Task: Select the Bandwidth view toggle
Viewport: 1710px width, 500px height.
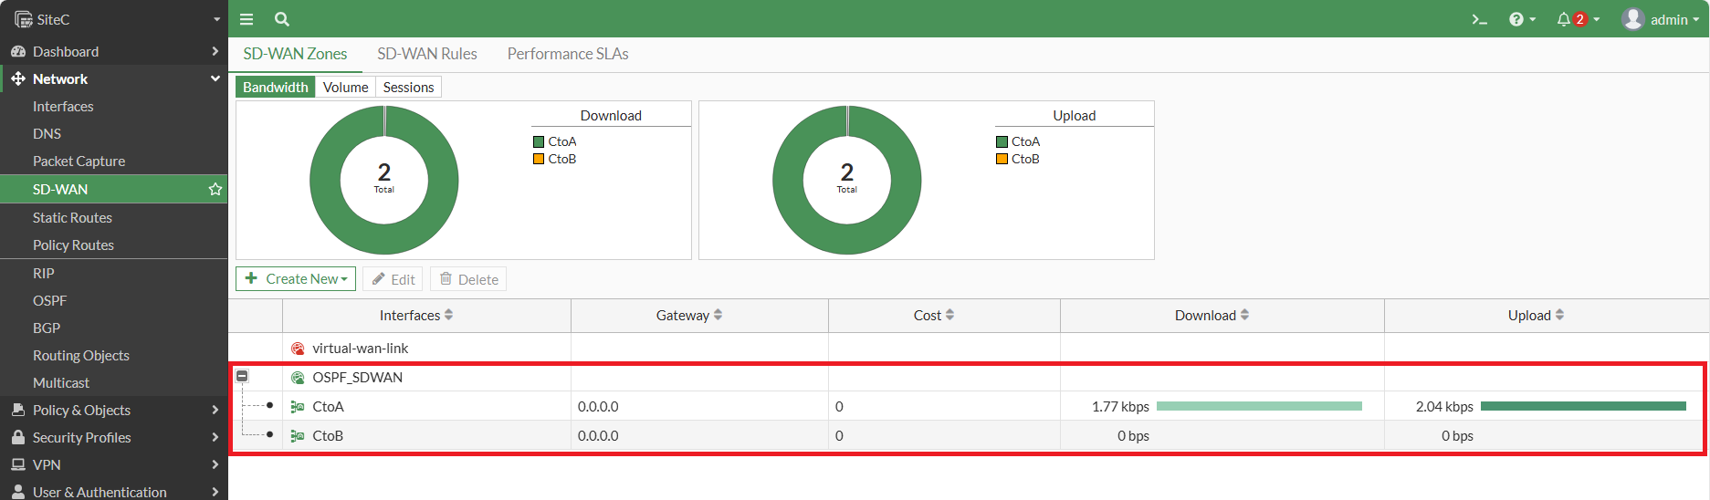Action: click(275, 87)
